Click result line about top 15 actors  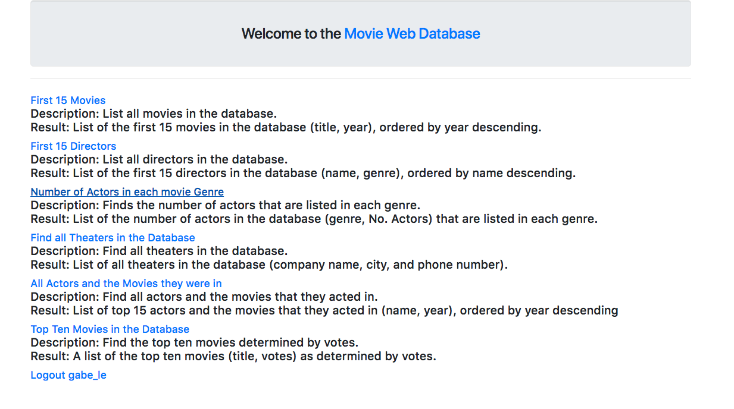click(x=324, y=310)
